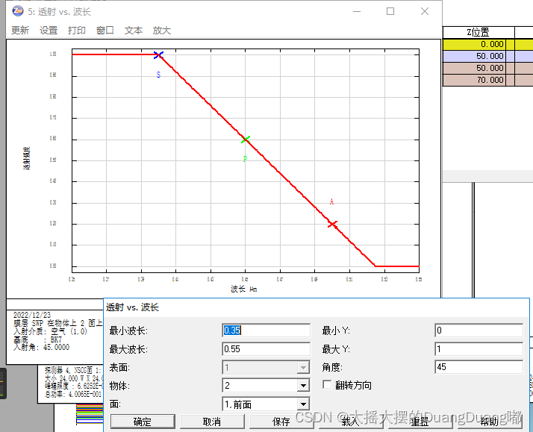Click the 2022/12/23 date text
533x432 pixels.
pos(32,315)
